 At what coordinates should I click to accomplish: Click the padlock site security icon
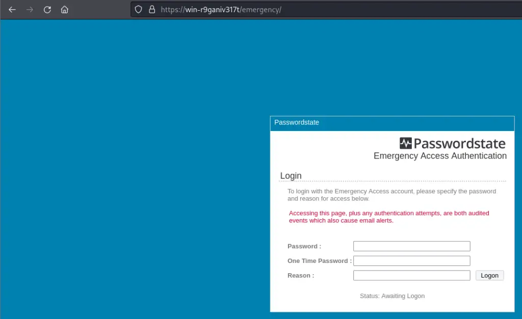point(151,10)
